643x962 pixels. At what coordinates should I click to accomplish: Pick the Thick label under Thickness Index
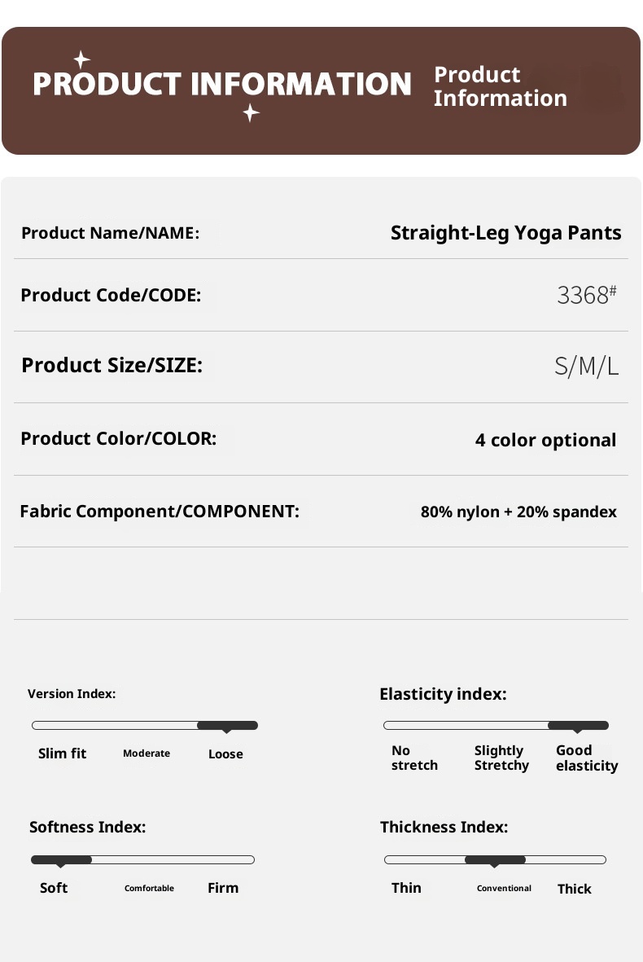click(574, 889)
